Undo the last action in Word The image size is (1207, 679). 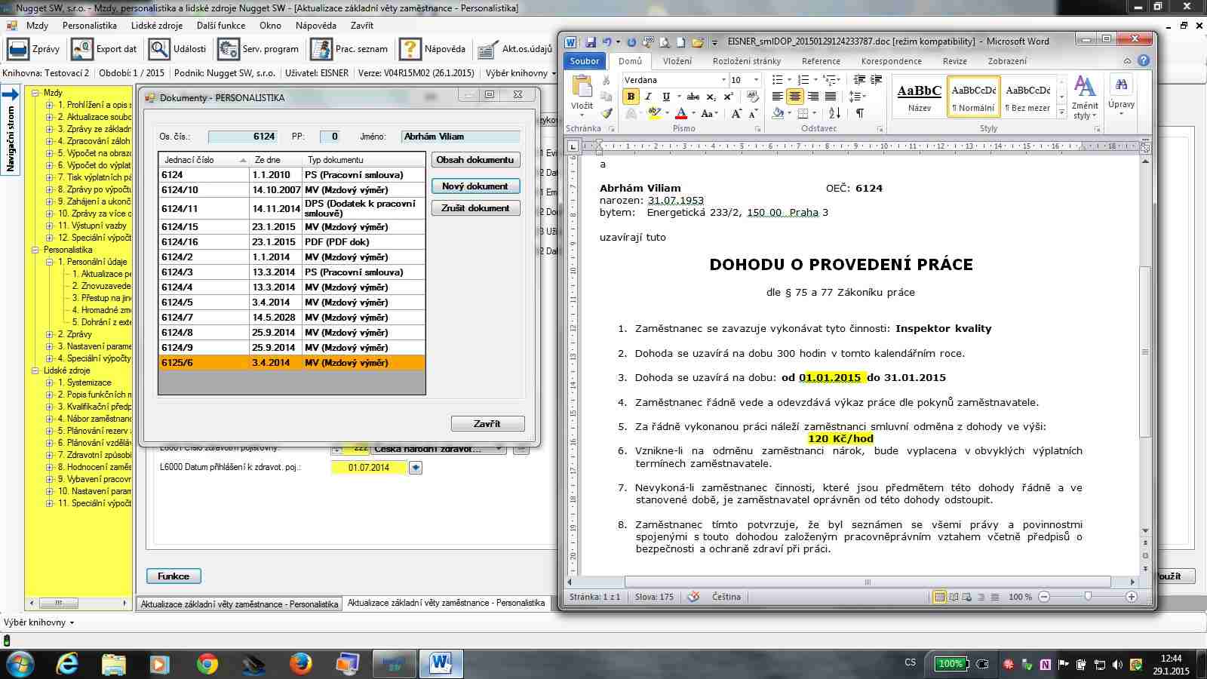[x=606, y=42]
